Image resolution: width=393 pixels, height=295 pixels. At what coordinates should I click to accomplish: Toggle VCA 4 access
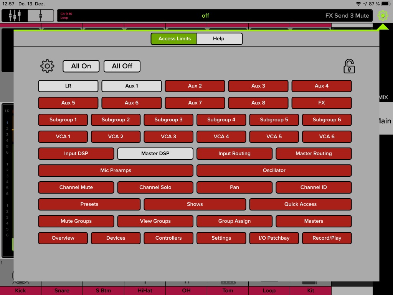pos(221,137)
